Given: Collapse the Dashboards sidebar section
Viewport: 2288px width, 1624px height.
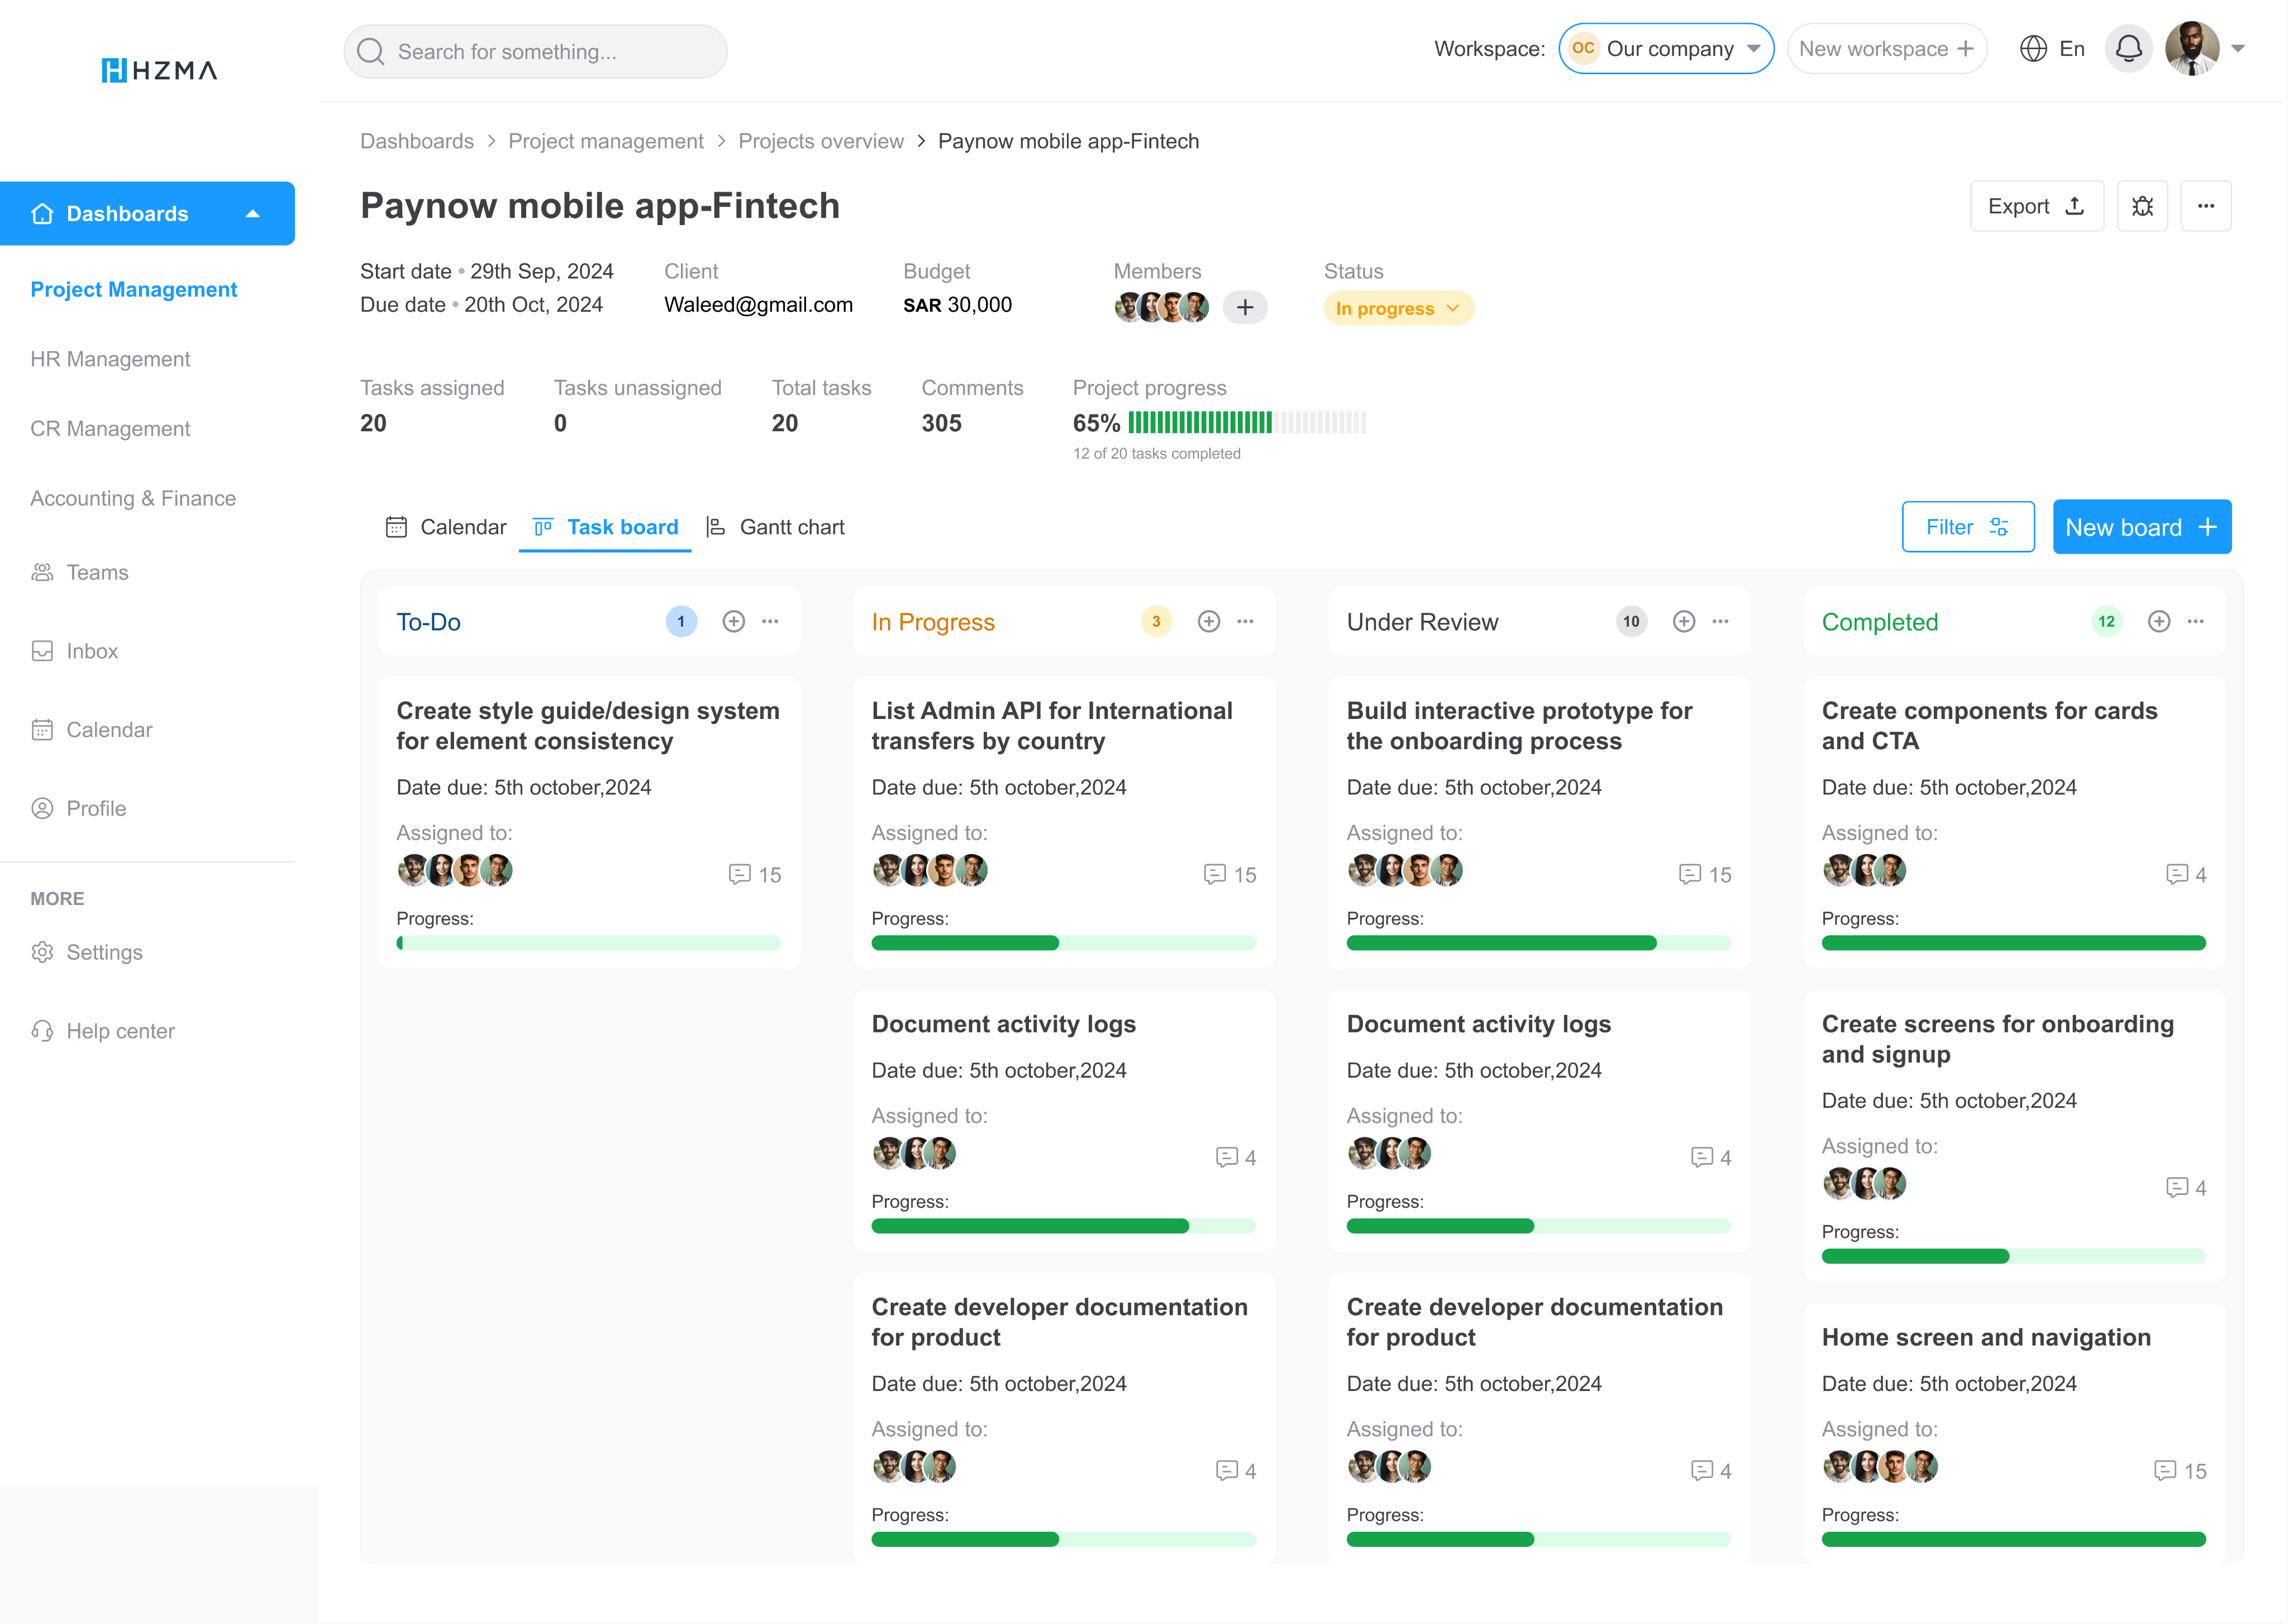Looking at the screenshot, I should coord(253,214).
